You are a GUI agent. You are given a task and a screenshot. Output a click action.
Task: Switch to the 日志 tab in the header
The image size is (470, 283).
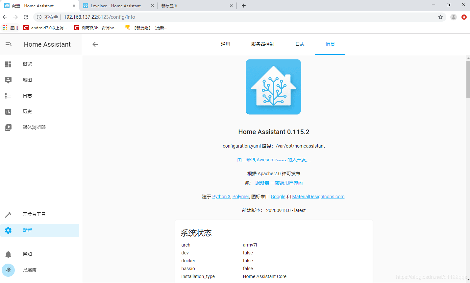click(x=300, y=44)
